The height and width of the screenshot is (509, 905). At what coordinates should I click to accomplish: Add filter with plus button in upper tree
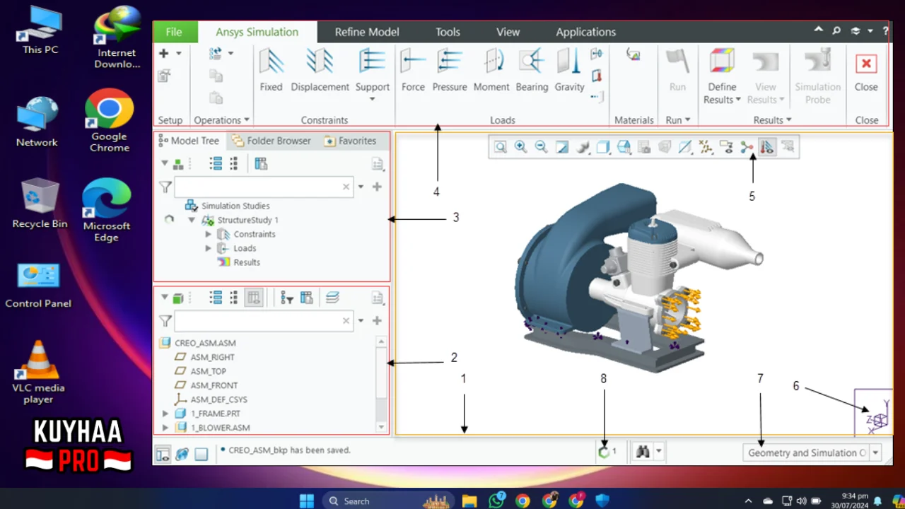point(377,187)
